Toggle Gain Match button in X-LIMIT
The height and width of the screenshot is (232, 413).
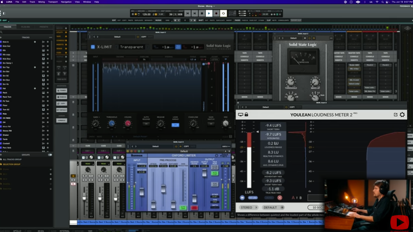tap(211, 124)
